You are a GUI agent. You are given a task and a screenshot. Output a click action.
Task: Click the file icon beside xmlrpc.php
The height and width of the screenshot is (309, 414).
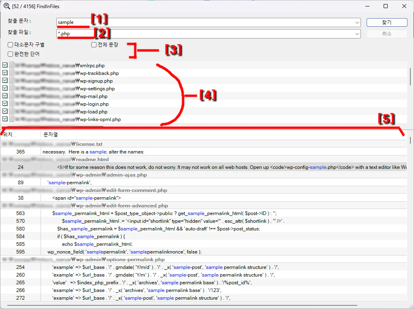(12, 66)
